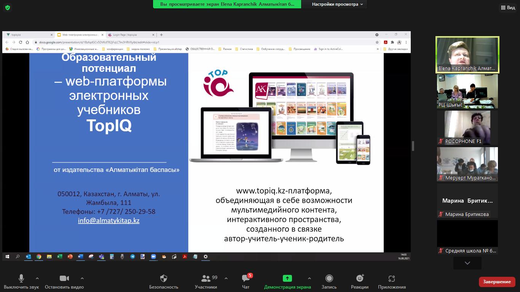Viewport: 520px width, 292px height.
Task: Mute microphone with Выключить звук
Action: coord(21,282)
